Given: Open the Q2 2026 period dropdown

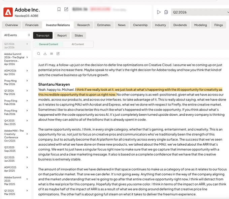Looking at the screenshot, I should [x=200, y=12].
